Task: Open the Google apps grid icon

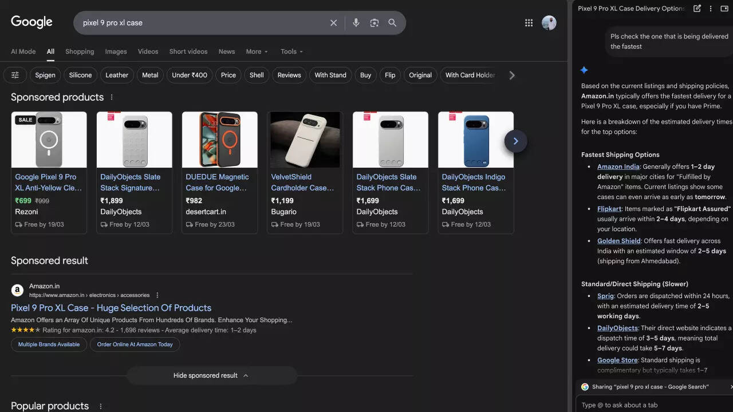Action: click(529, 22)
